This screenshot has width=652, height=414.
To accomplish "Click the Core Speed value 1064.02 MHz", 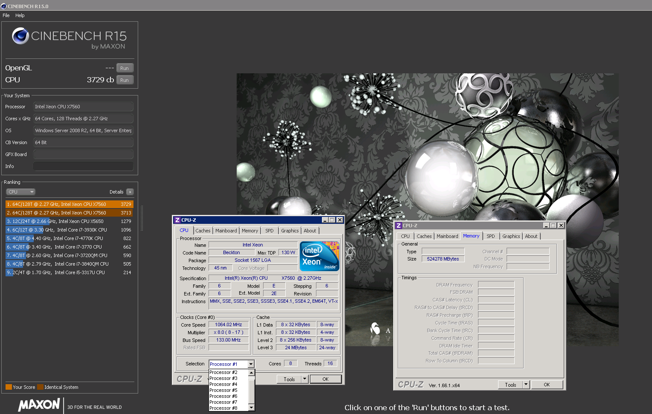I will (x=229, y=324).
